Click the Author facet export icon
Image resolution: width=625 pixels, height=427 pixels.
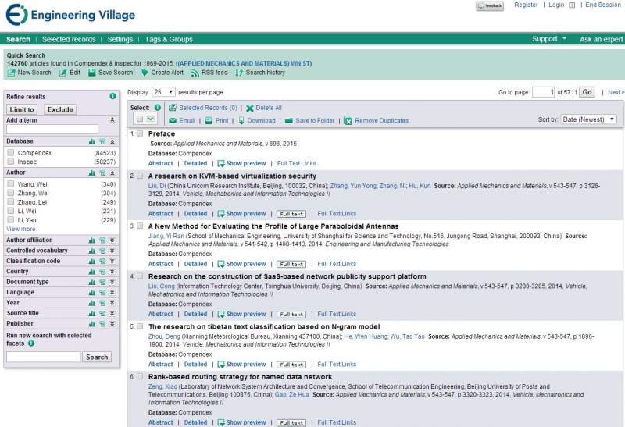pos(102,173)
